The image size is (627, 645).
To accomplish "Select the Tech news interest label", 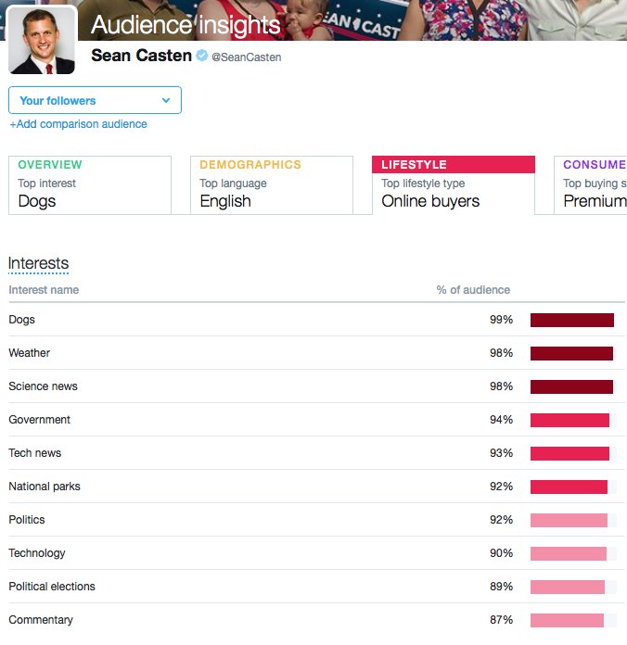I will click(x=35, y=453).
